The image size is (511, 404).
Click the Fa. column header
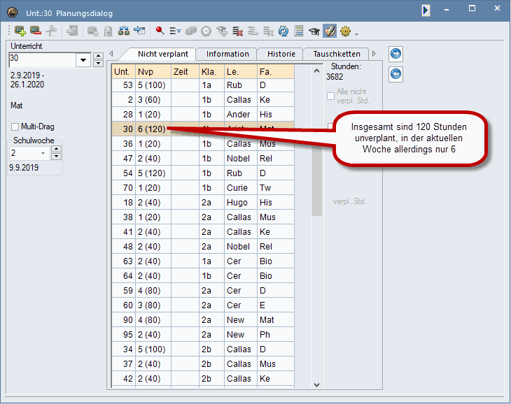(x=276, y=71)
